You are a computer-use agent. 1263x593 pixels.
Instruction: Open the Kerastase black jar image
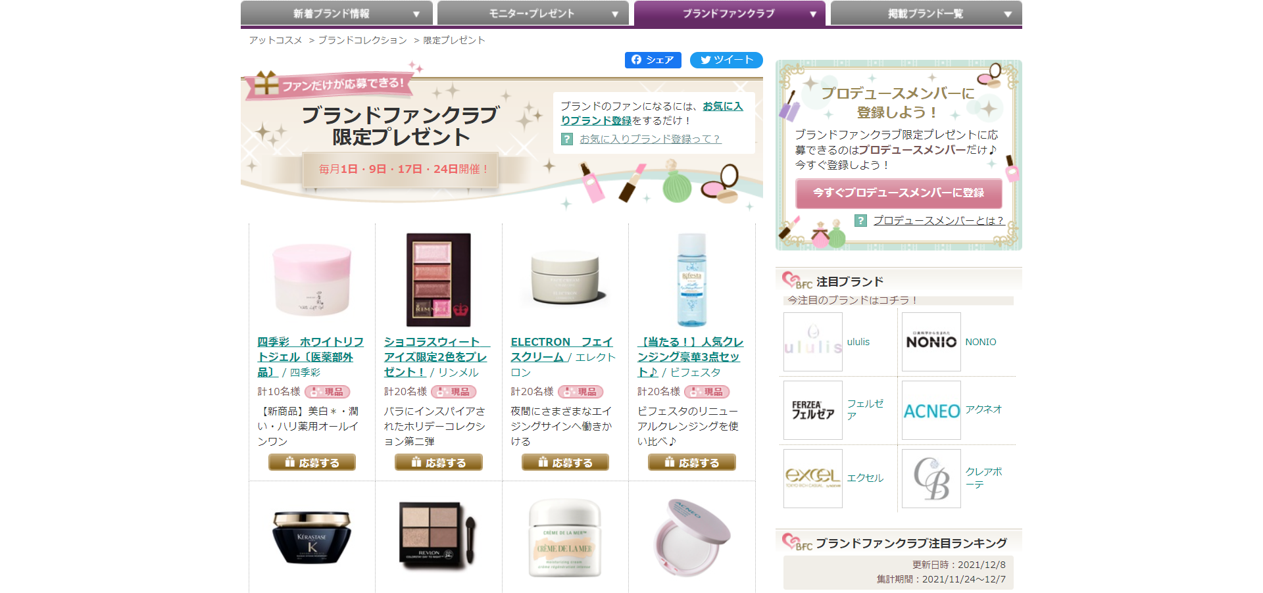(x=312, y=537)
